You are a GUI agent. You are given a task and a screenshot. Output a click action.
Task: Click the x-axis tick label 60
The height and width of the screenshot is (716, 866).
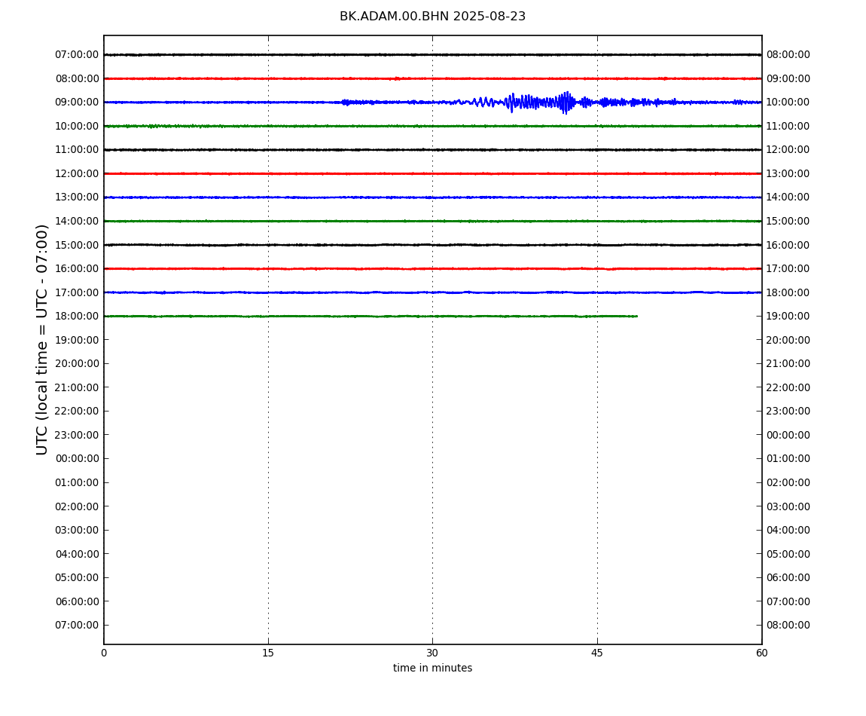click(x=761, y=653)
